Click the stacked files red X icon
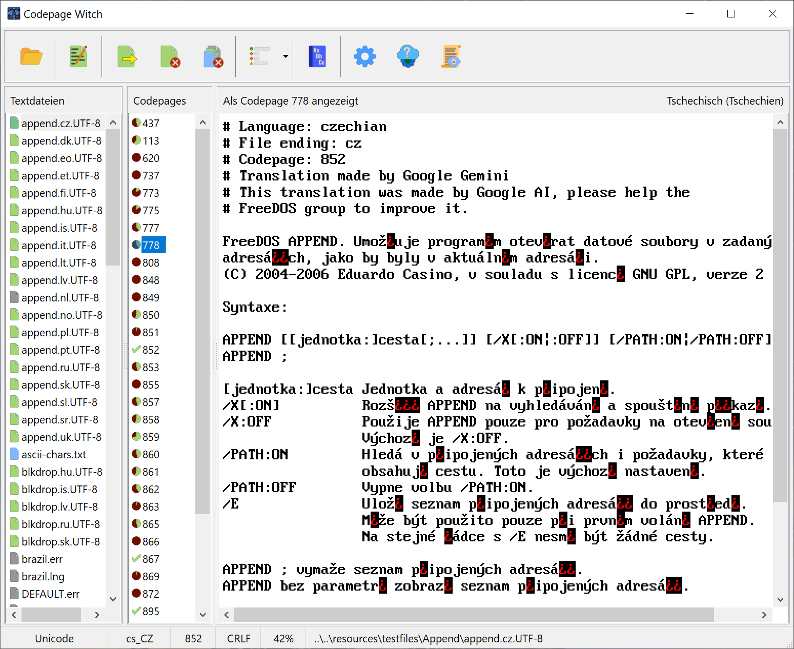This screenshot has width=794, height=649. 213,56
